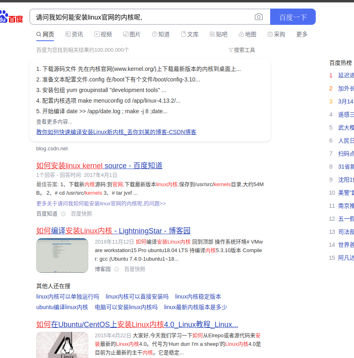The height and width of the screenshot is (358, 354).
Task: Open hot list item 9 沈阳
Action: tap(346, 180)
